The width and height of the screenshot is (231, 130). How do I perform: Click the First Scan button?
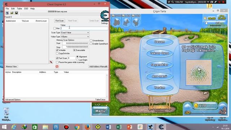(60, 21)
